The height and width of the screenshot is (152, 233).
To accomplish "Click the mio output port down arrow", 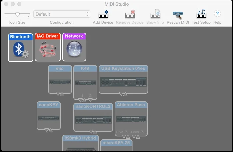I will point(58,94).
